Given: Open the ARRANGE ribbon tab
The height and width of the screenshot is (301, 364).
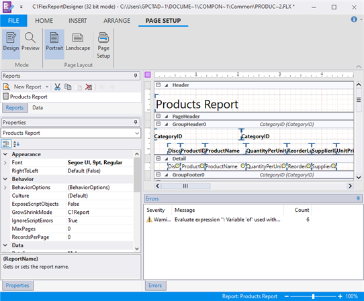Looking at the screenshot, I should click(x=117, y=21).
